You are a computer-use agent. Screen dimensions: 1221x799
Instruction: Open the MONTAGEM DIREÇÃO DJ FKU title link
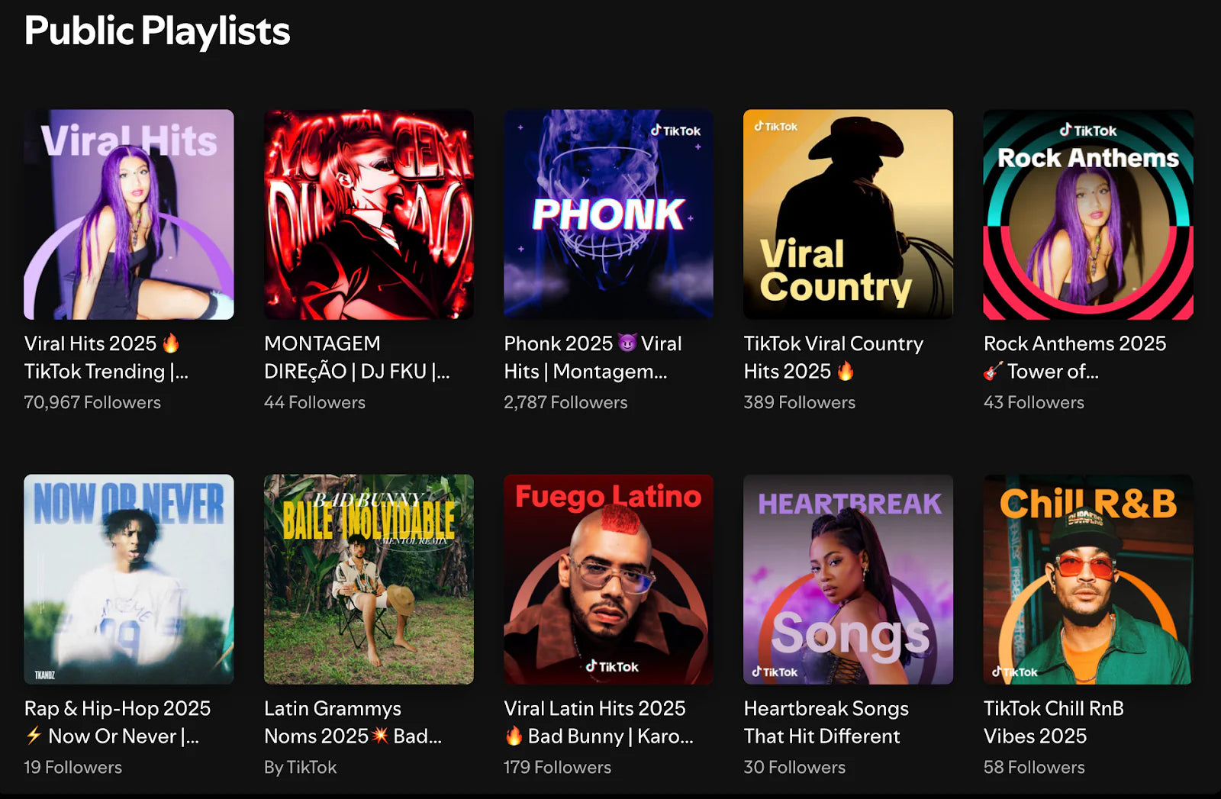coord(356,357)
